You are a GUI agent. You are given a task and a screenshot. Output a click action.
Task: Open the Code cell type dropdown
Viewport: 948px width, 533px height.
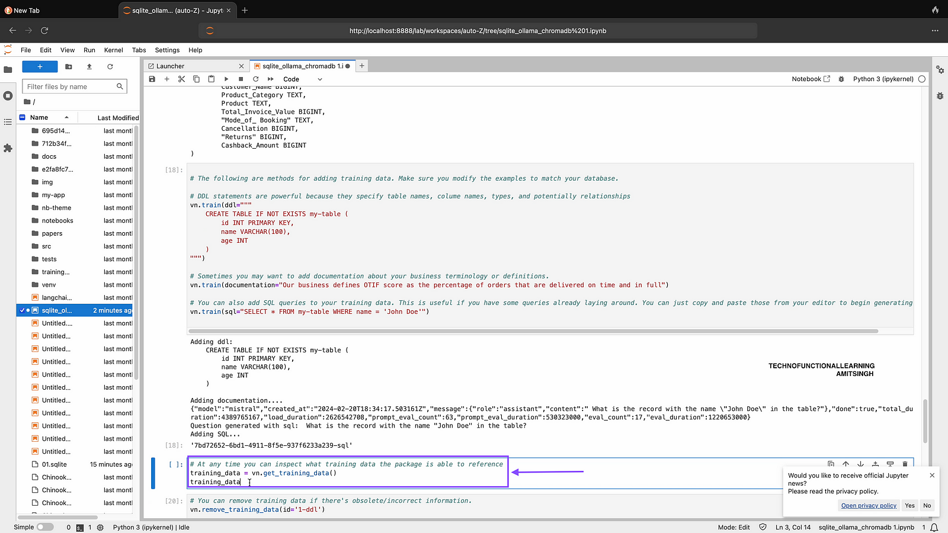click(302, 79)
